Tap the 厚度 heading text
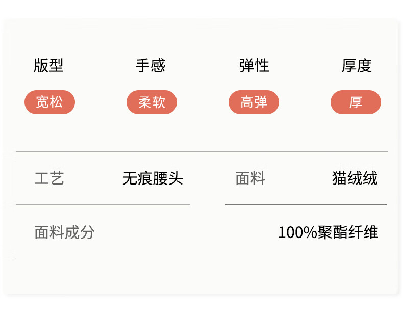 (x=357, y=66)
